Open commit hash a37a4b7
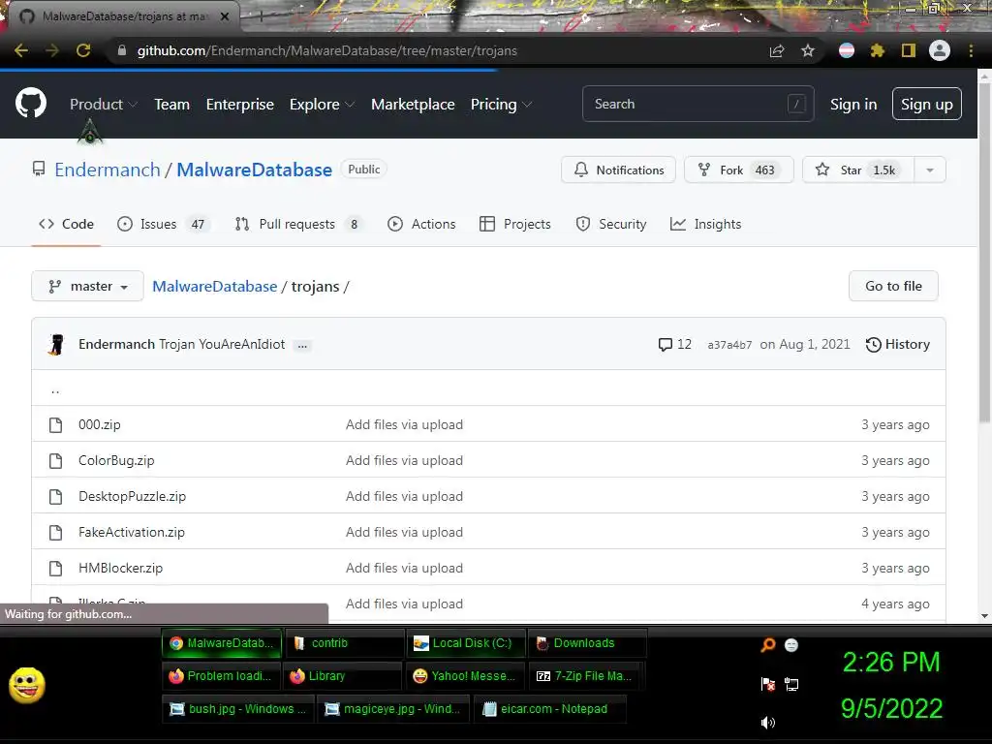The height and width of the screenshot is (744, 992). tap(729, 345)
